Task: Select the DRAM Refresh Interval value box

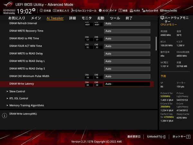Action: [127, 24]
